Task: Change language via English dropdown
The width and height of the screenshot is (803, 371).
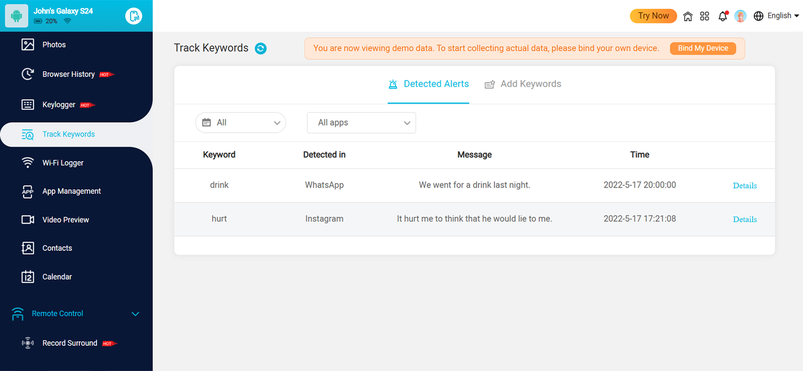Action: 776,16
